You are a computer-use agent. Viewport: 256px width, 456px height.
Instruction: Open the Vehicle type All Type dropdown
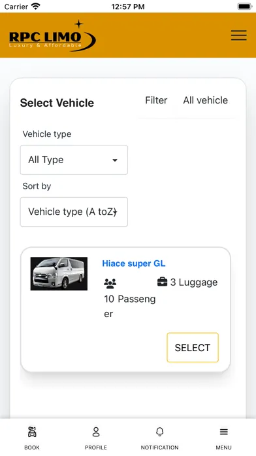(74, 160)
